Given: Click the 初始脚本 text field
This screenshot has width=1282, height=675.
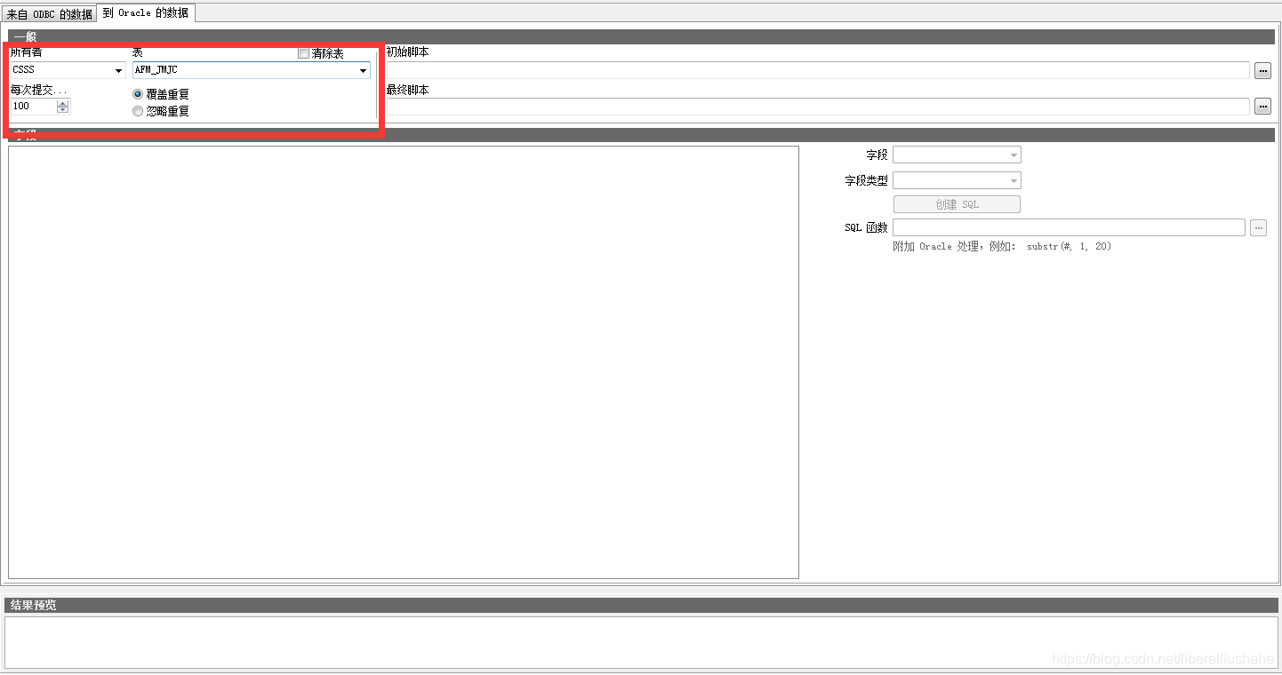Looking at the screenshot, I should [818, 70].
